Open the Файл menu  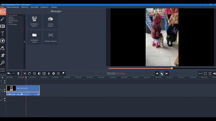tap(2, 7)
